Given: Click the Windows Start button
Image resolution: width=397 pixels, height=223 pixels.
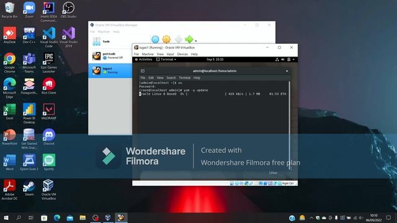Looking at the screenshot, I should [x=6, y=217].
